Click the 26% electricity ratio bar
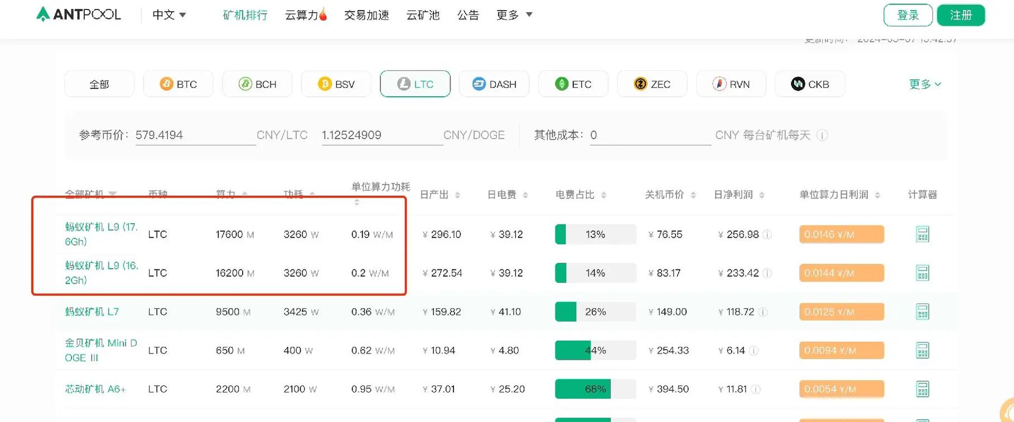This screenshot has width=1014, height=422. pos(595,312)
